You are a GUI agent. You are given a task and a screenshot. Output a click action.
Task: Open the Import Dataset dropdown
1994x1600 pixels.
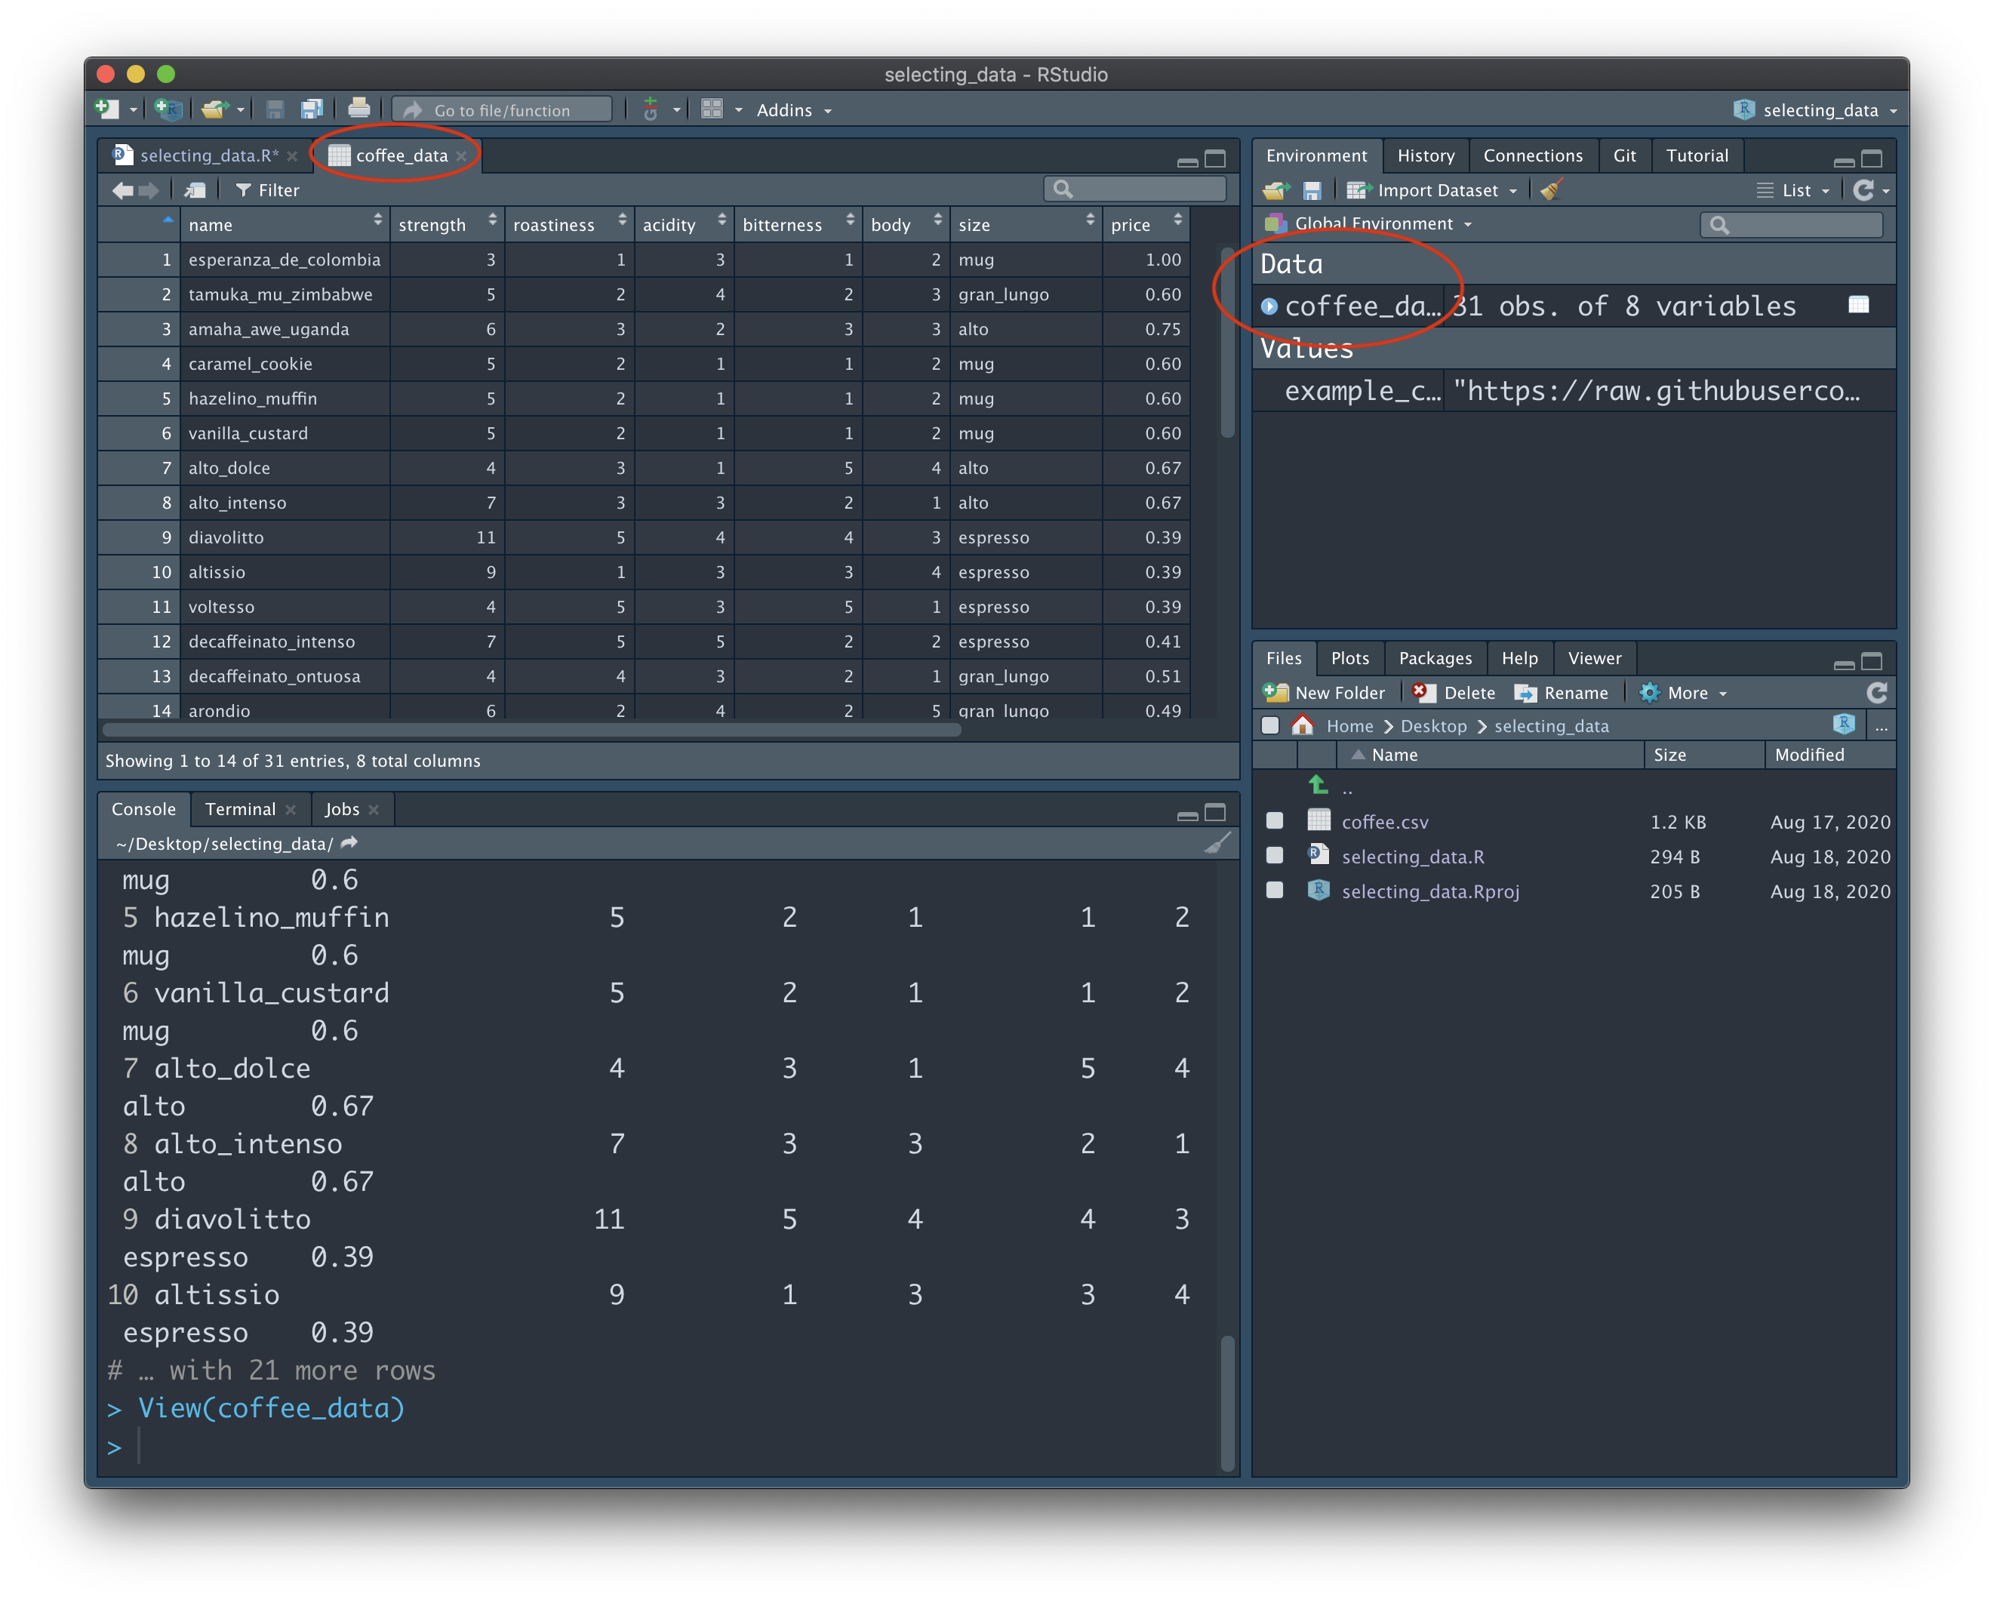(x=1432, y=190)
